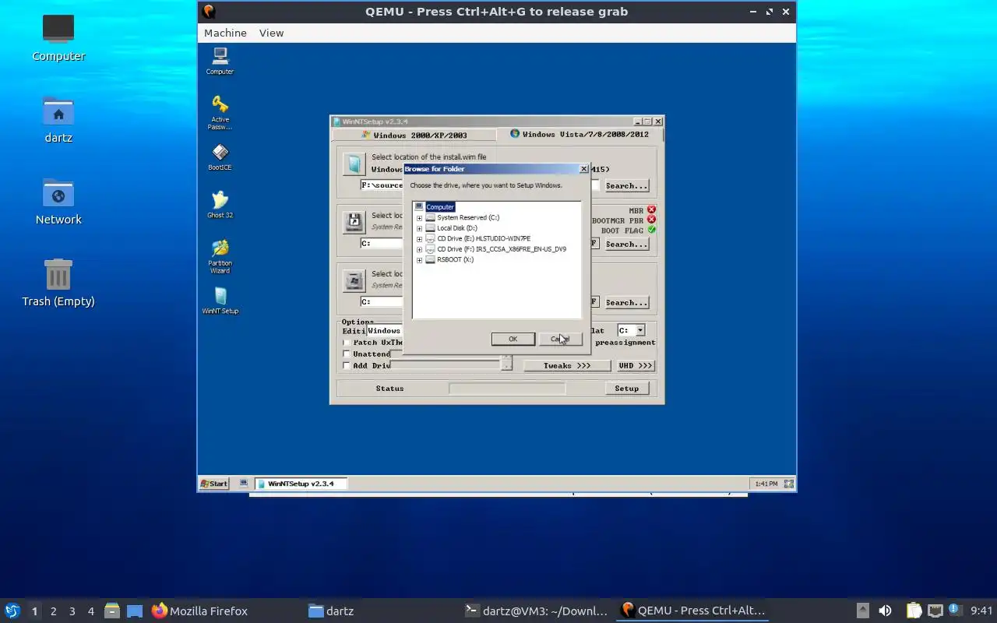This screenshot has height=623, width=997.
Task: Switch to the dartz@VM3 terminal task
Action: click(536, 611)
